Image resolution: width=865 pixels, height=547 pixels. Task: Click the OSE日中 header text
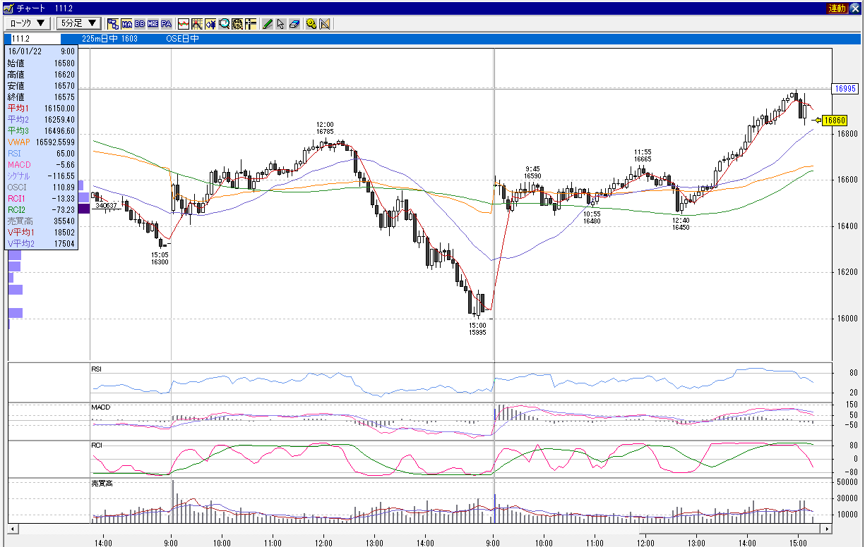(182, 39)
